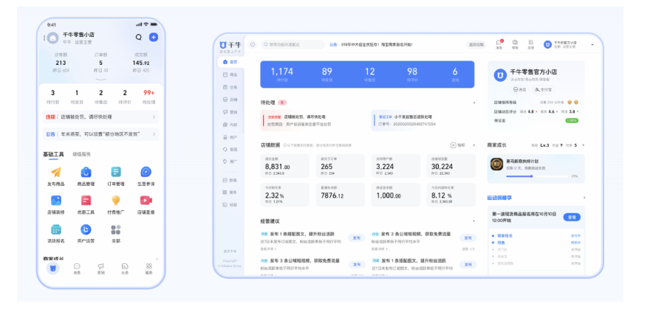Expand the account dropdown arrow in desktop header

(x=592, y=45)
